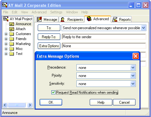This screenshot has height=117, width=151.
Task: Click the person icon on Recipients tab
Action: coord(63,20)
